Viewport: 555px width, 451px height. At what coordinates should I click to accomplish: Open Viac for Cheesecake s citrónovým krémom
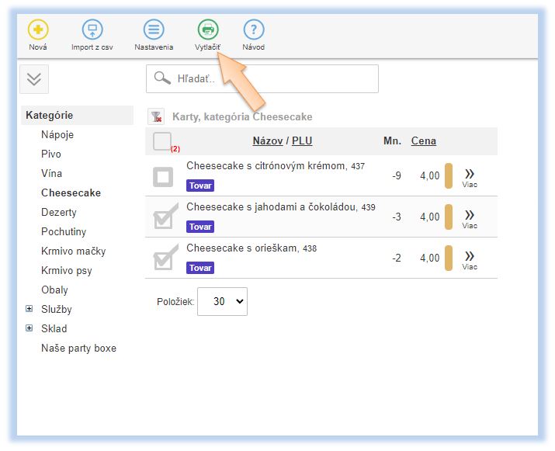click(x=470, y=177)
